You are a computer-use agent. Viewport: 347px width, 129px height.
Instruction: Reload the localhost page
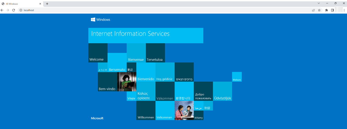[13, 10]
